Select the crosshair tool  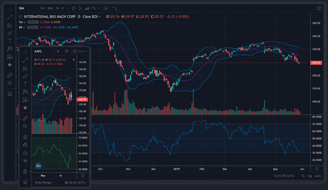9,9
